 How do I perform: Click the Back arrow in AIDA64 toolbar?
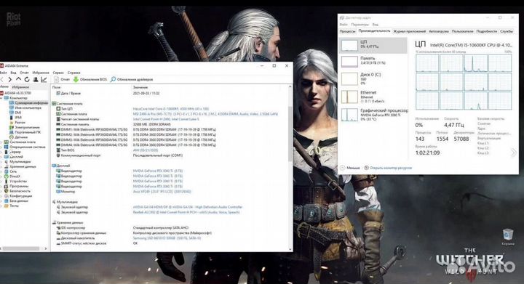pyautogui.click(x=1, y=79)
